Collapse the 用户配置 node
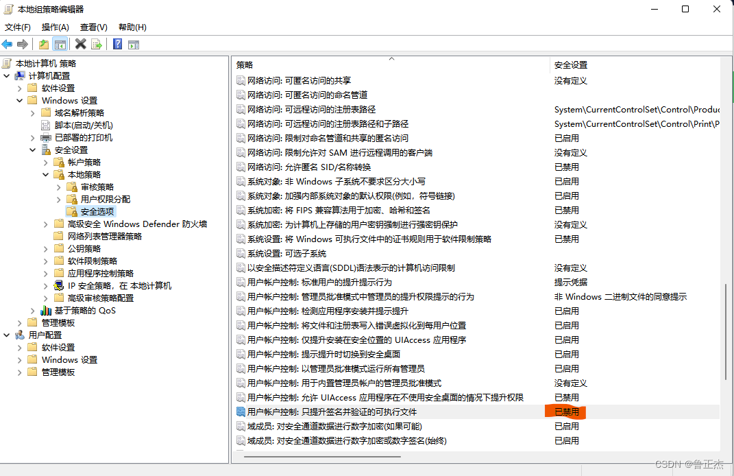Image resolution: width=734 pixels, height=476 pixels. point(7,335)
